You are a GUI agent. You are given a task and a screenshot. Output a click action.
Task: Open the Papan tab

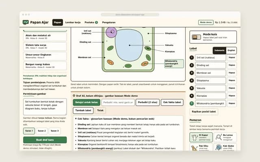(58, 22)
